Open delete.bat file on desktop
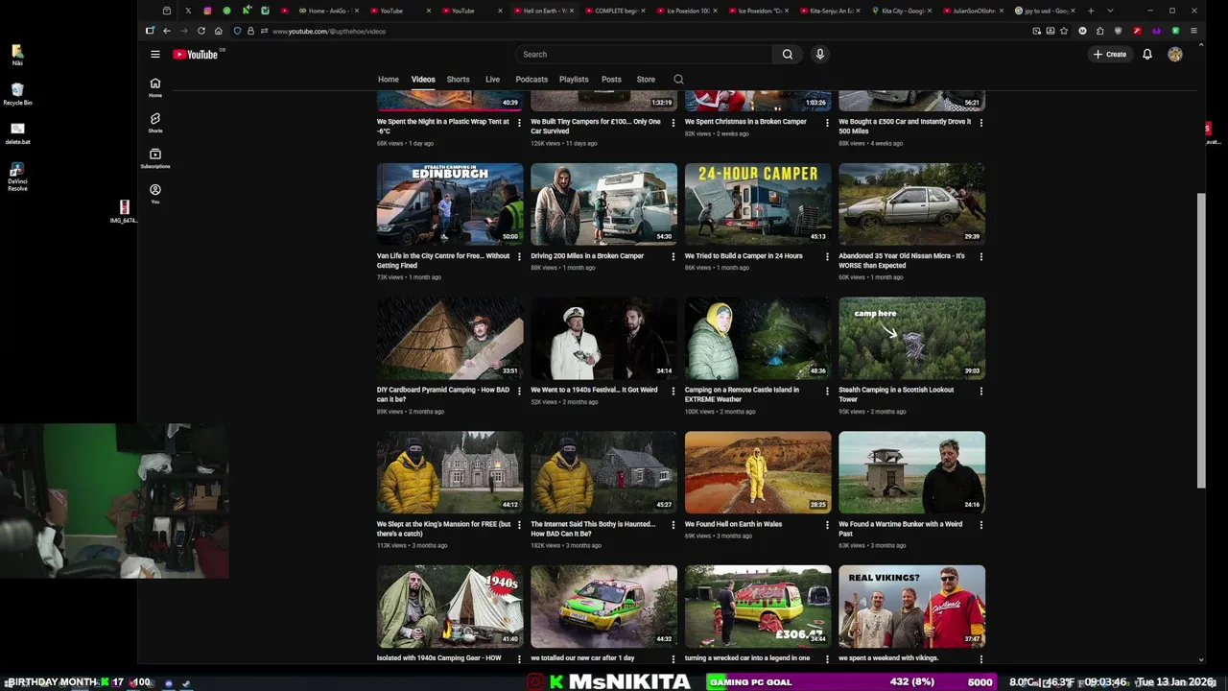This screenshot has height=691, width=1228. 17,133
